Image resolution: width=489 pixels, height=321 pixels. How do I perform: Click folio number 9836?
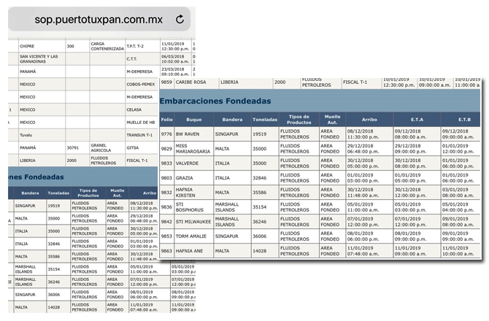[x=166, y=207]
